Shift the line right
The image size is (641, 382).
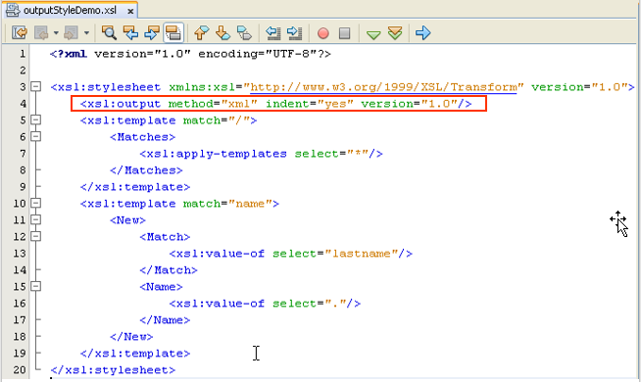294,32
